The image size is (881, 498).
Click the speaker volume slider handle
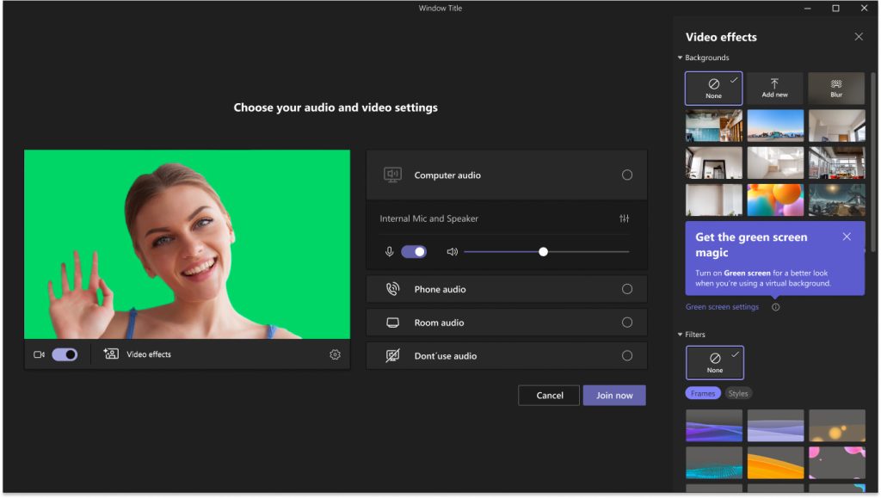[x=543, y=252]
